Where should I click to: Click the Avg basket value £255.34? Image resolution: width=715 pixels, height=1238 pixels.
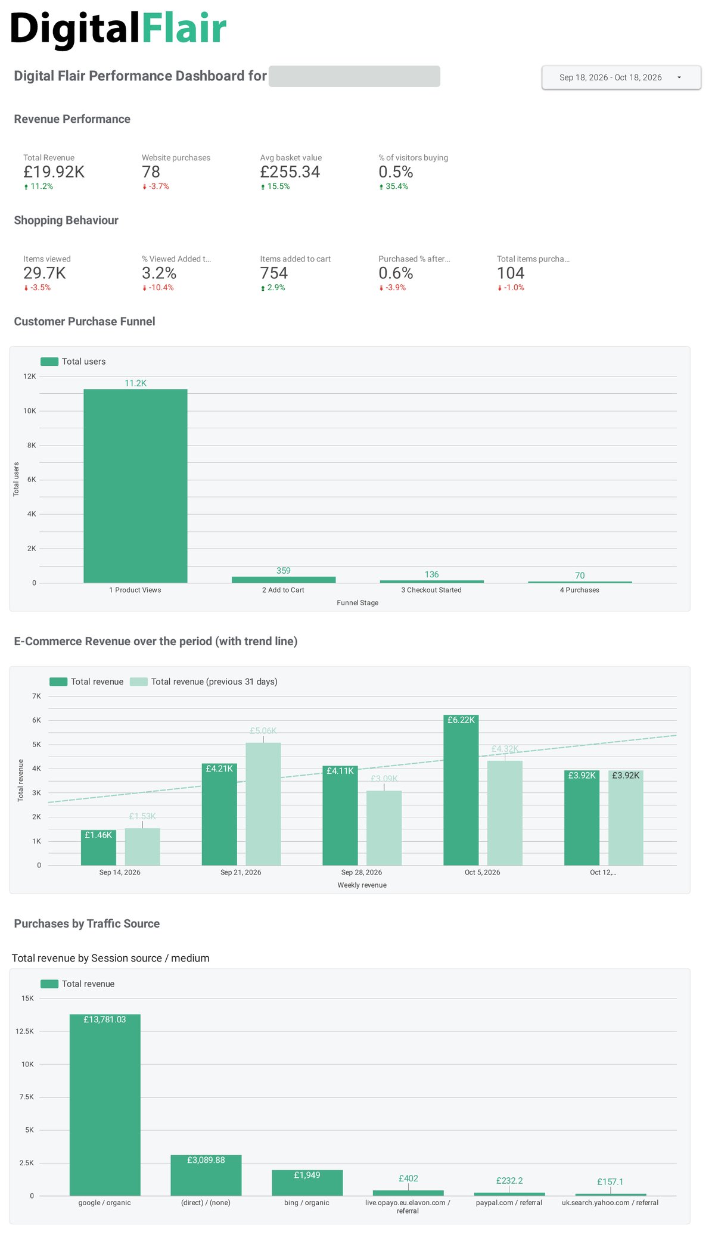click(x=290, y=172)
